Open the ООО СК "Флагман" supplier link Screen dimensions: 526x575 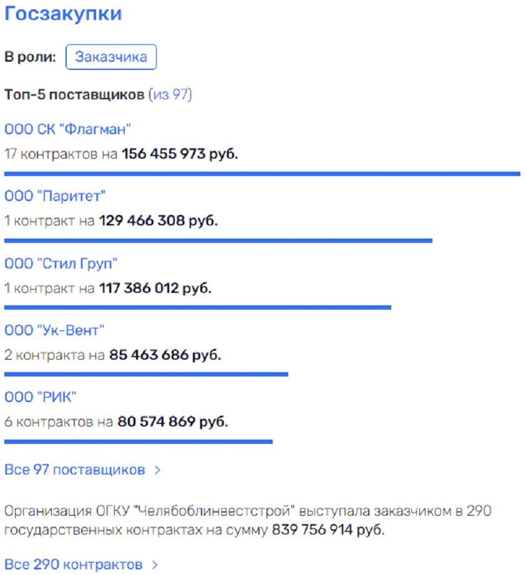coord(67,129)
